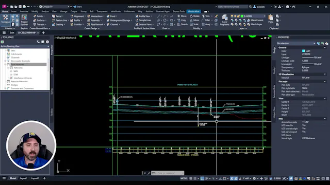This screenshot has height=185, width=330.
Task: Switch to the Insert ribbon tab
Action: point(14,11)
